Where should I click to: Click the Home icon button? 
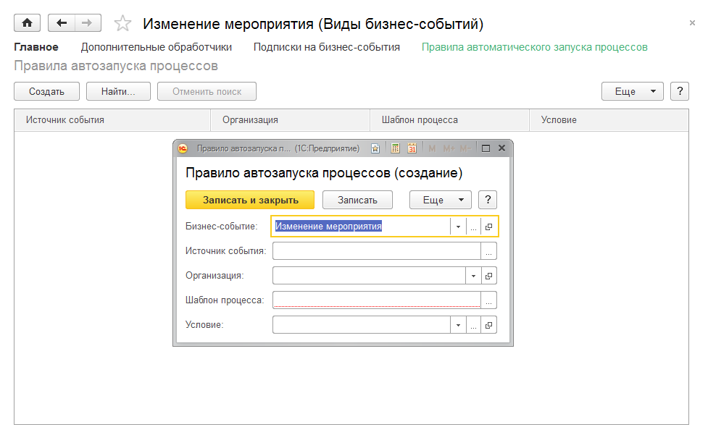tap(28, 23)
